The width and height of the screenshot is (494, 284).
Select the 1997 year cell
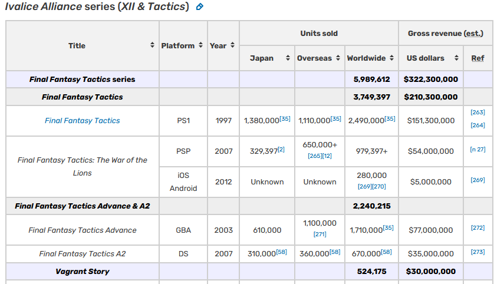(x=223, y=121)
